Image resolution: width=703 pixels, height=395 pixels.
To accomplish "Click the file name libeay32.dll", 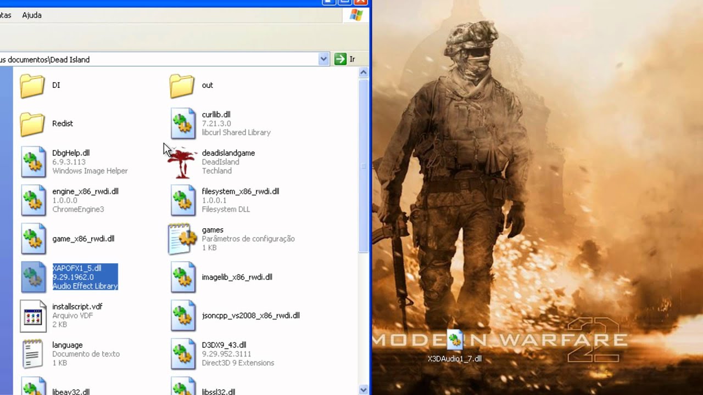I will tap(71, 392).
